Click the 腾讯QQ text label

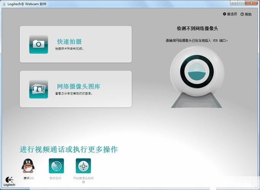(x=29, y=178)
